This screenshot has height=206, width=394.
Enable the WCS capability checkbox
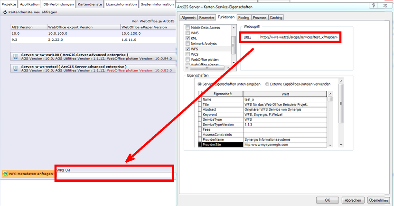point(188,54)
